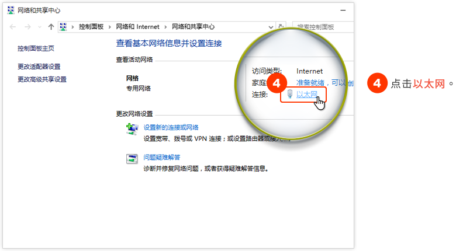Open 问题疑难解答 troubleshooting link

[x=162, y=157]
